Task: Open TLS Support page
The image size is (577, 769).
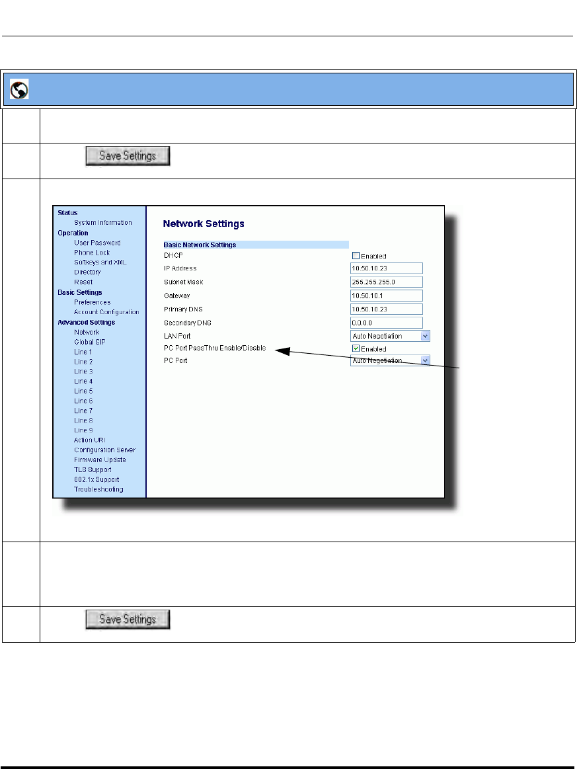Action: [93, 469]
